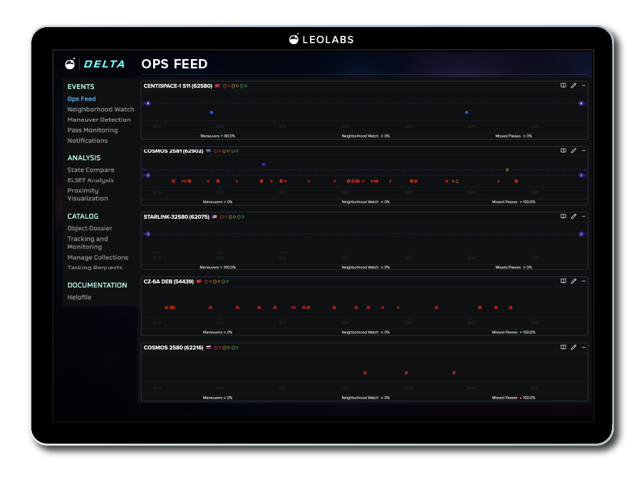Image resolution: width=644 pixels, height=483 pixels.
Task: Open Object Dossier in Catalog
Action: (x=90, y=229)
